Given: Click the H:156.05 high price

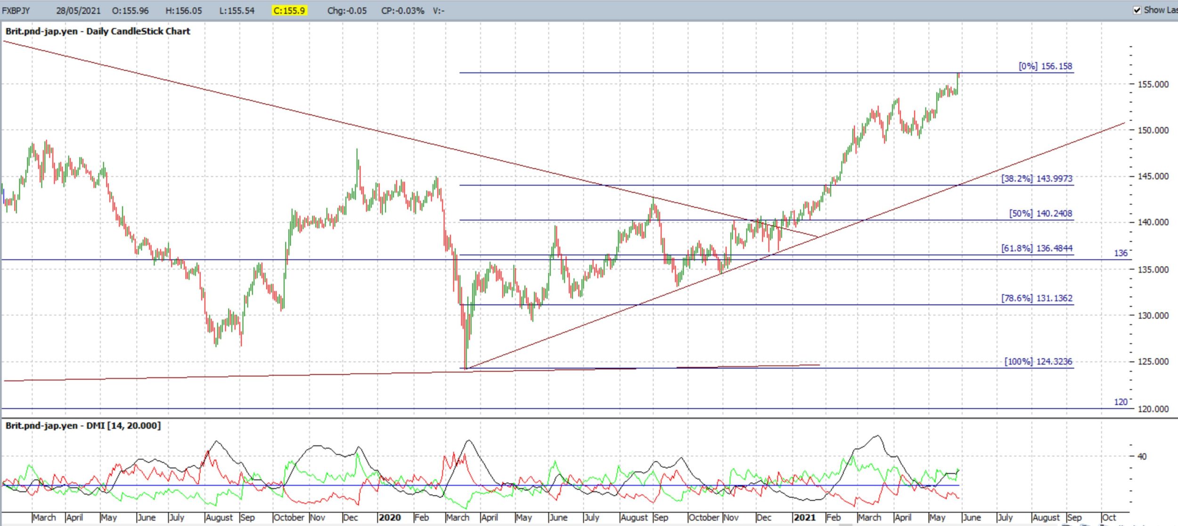Looking at the screenshot, I should 183,11.
